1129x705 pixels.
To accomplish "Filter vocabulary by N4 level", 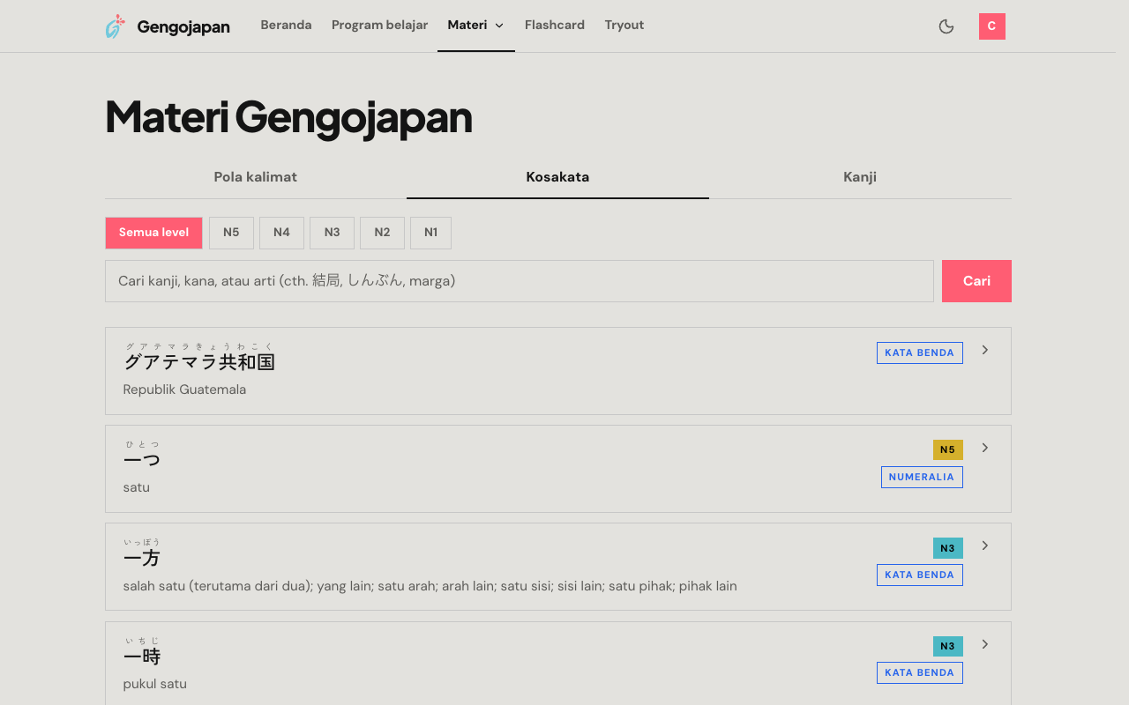I will click(281, 233).
